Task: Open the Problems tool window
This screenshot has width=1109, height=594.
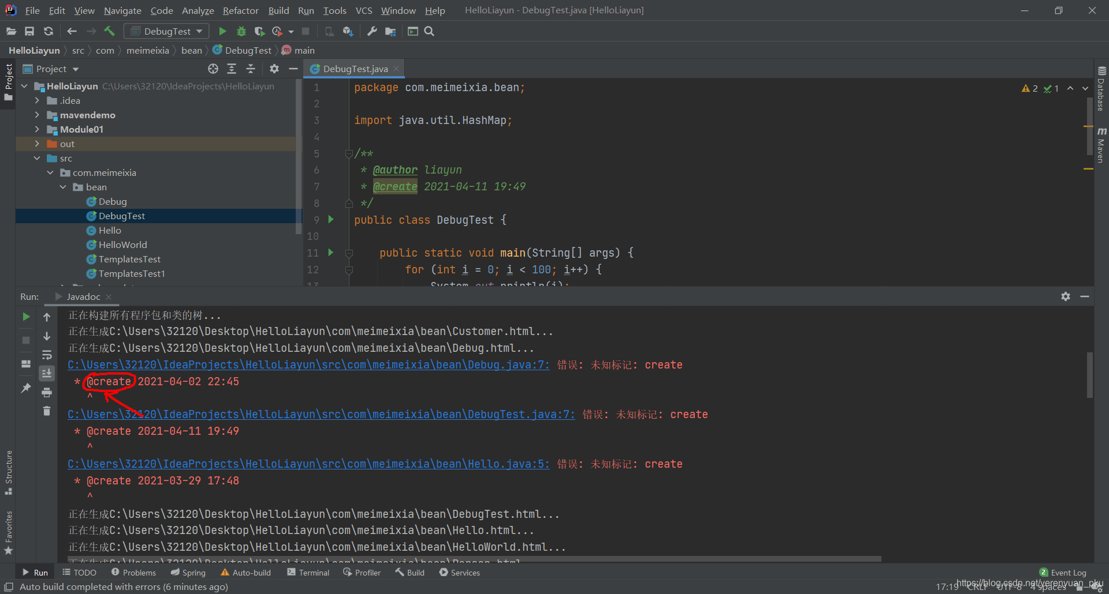Action: 133,572
